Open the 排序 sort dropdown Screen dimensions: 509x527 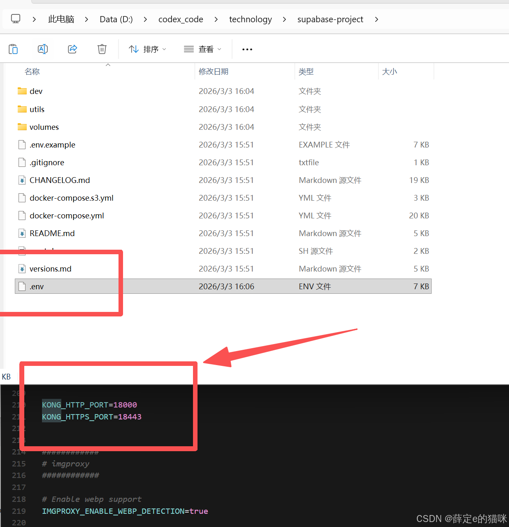coord(148,49)
